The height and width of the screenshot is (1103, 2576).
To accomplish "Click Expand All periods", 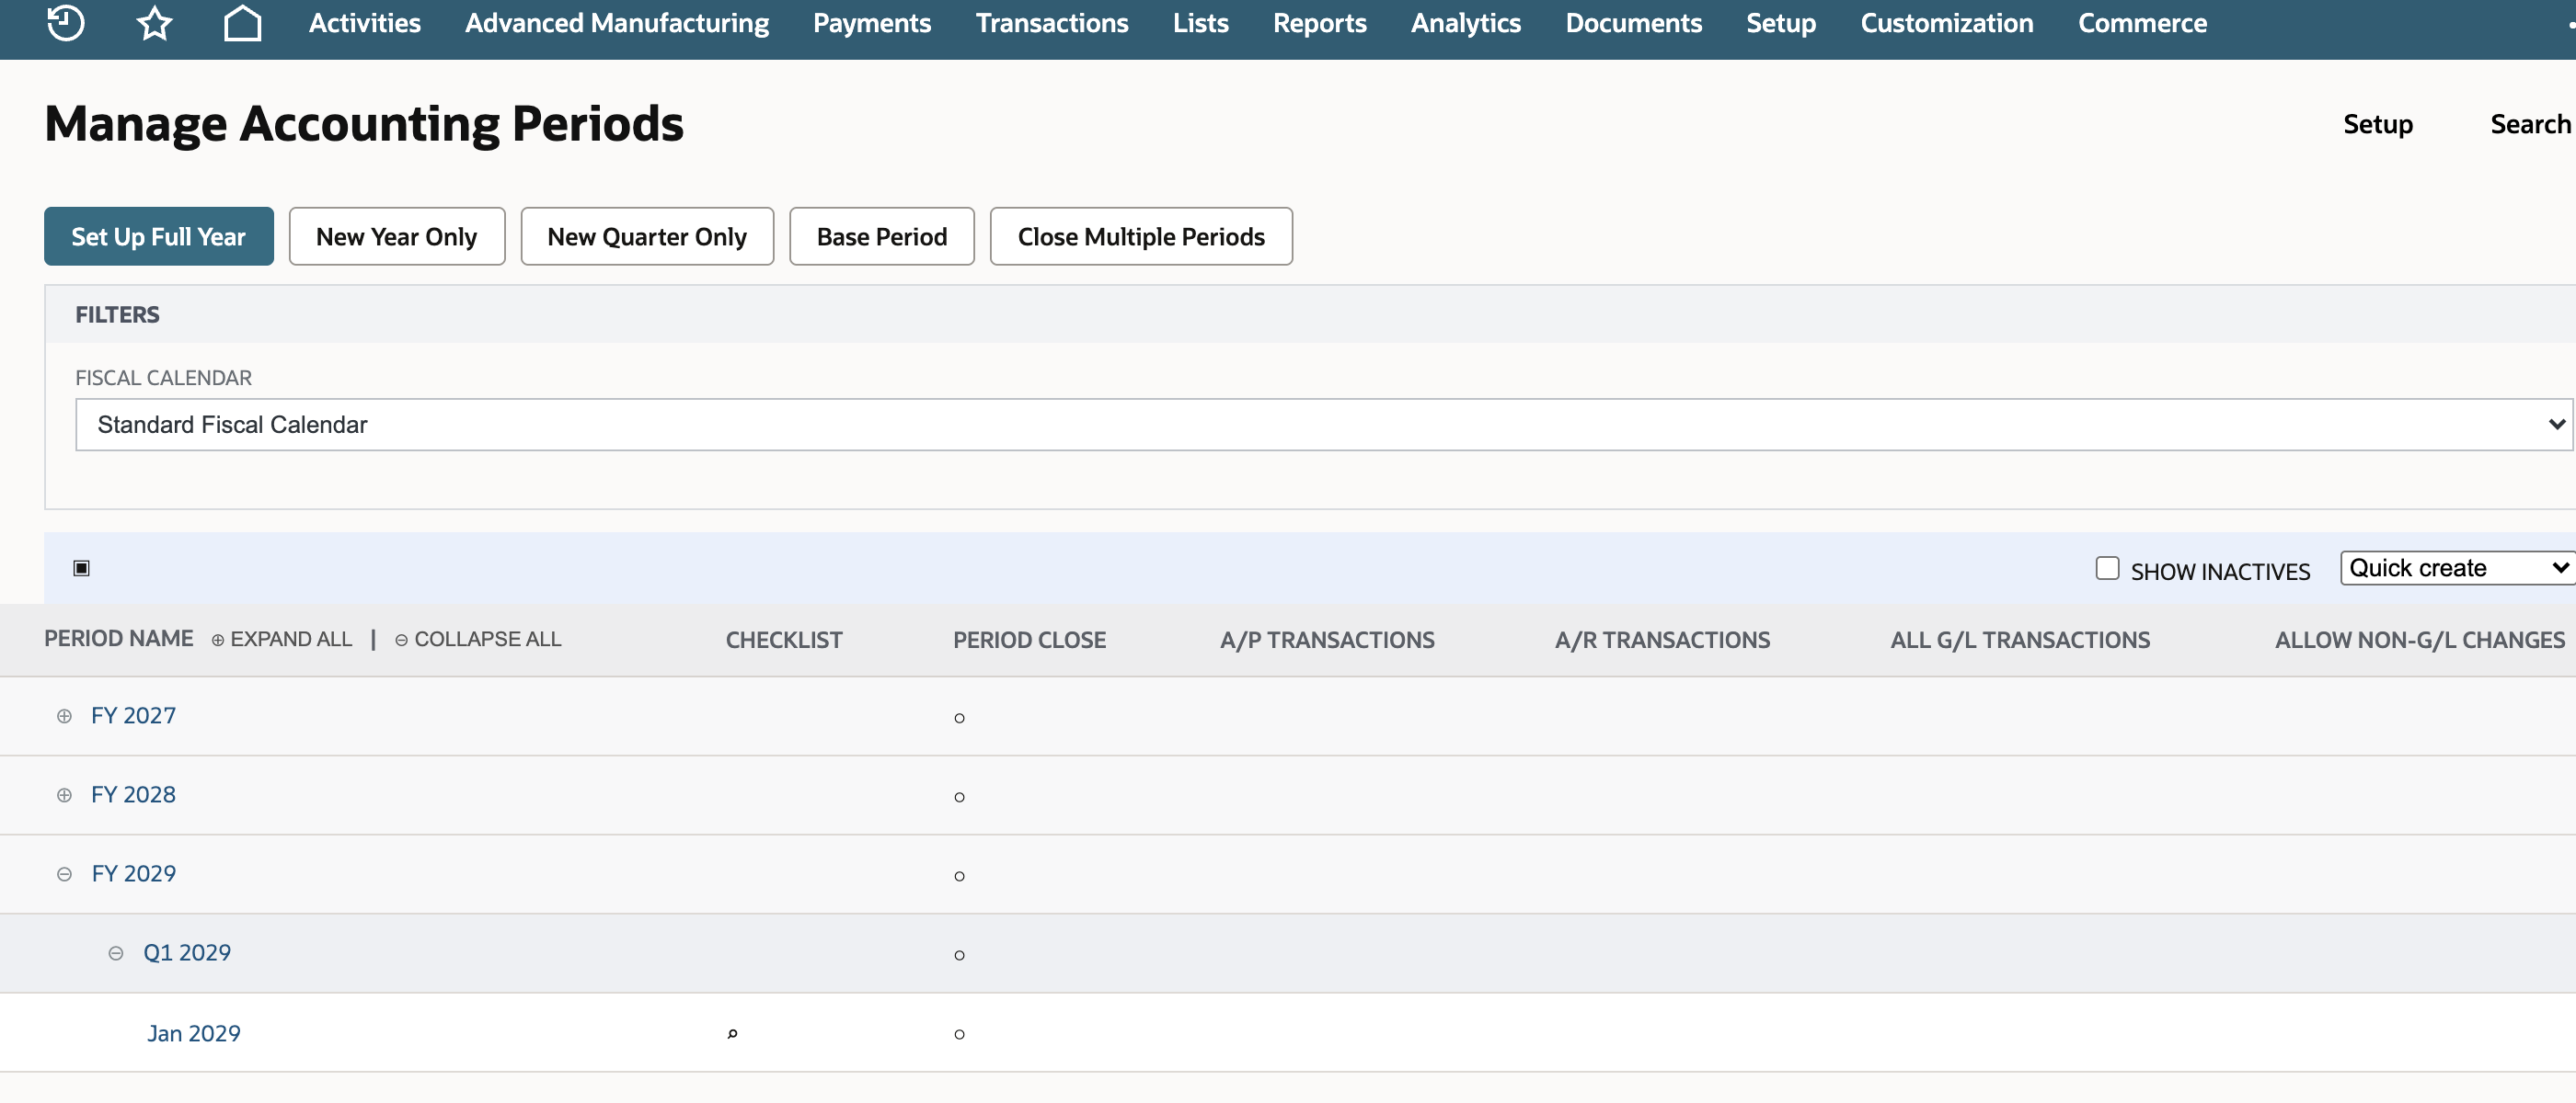I will [282, 639].
